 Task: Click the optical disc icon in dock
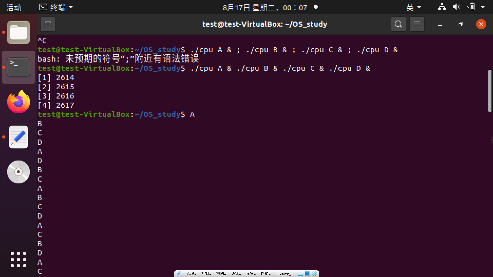[x=18, y=172]
